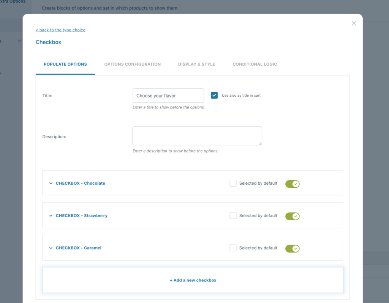Disable the Chocolate option toggle

tap(292, 184)
